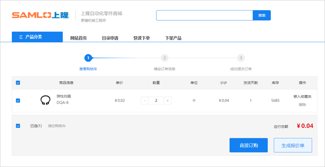The width and height of the screenshot is (325, 167).
Task: Uncheck the DQA-8 item checkbox
Action: pyautogui.click(x=18, y=100)
